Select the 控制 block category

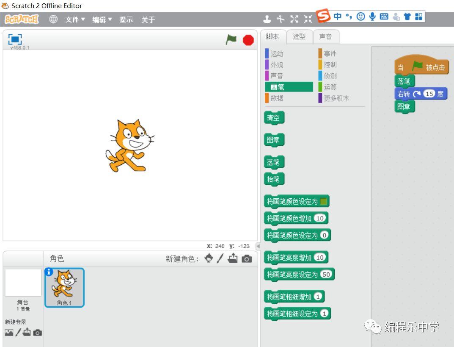click(330, 65)
